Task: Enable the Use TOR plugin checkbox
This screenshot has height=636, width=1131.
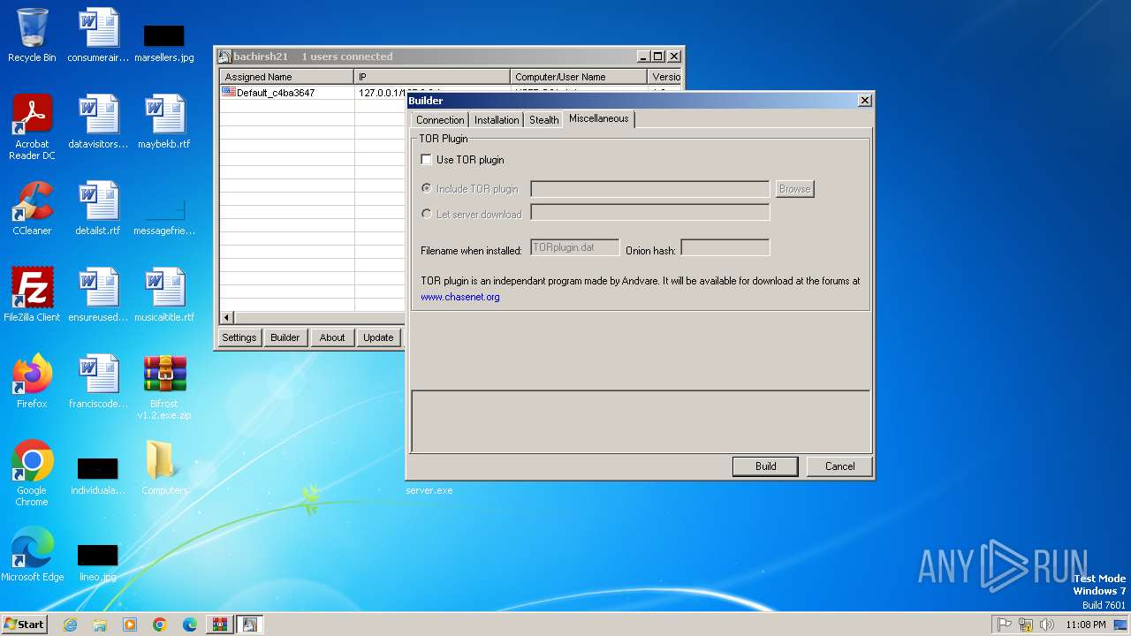Action: 427,160
